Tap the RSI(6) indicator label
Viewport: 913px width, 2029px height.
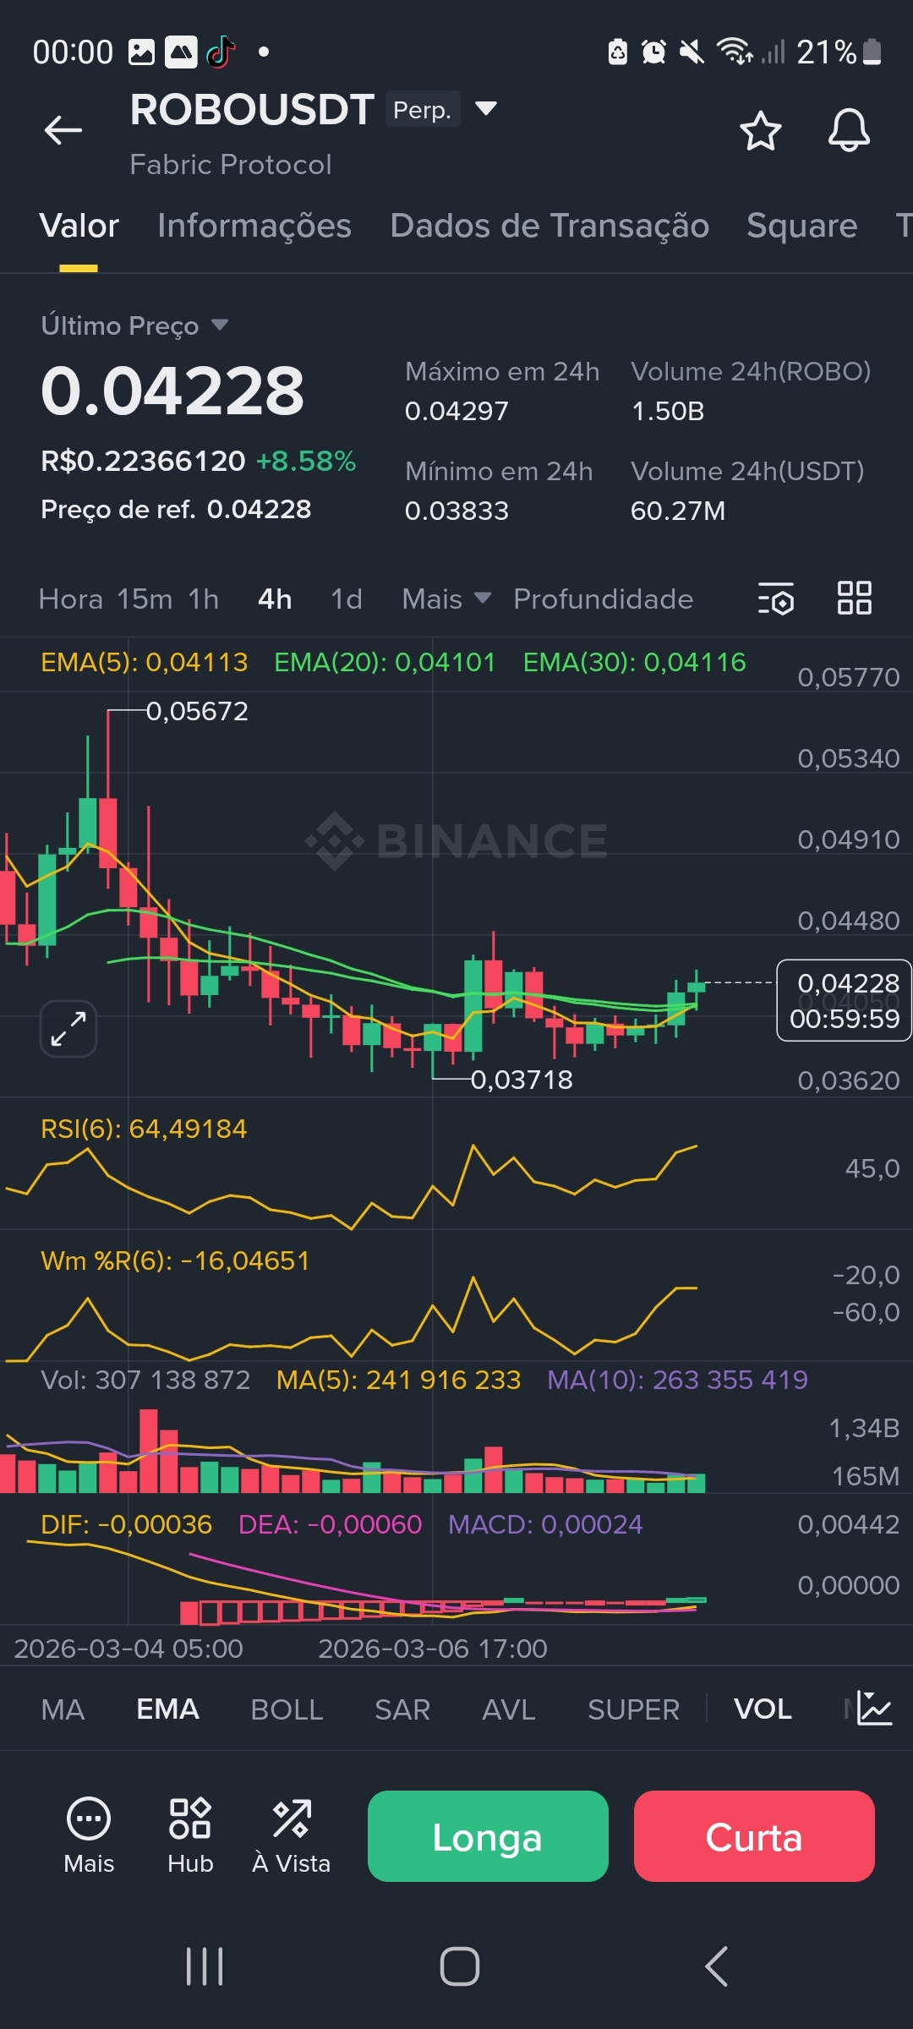(144, 1129)
